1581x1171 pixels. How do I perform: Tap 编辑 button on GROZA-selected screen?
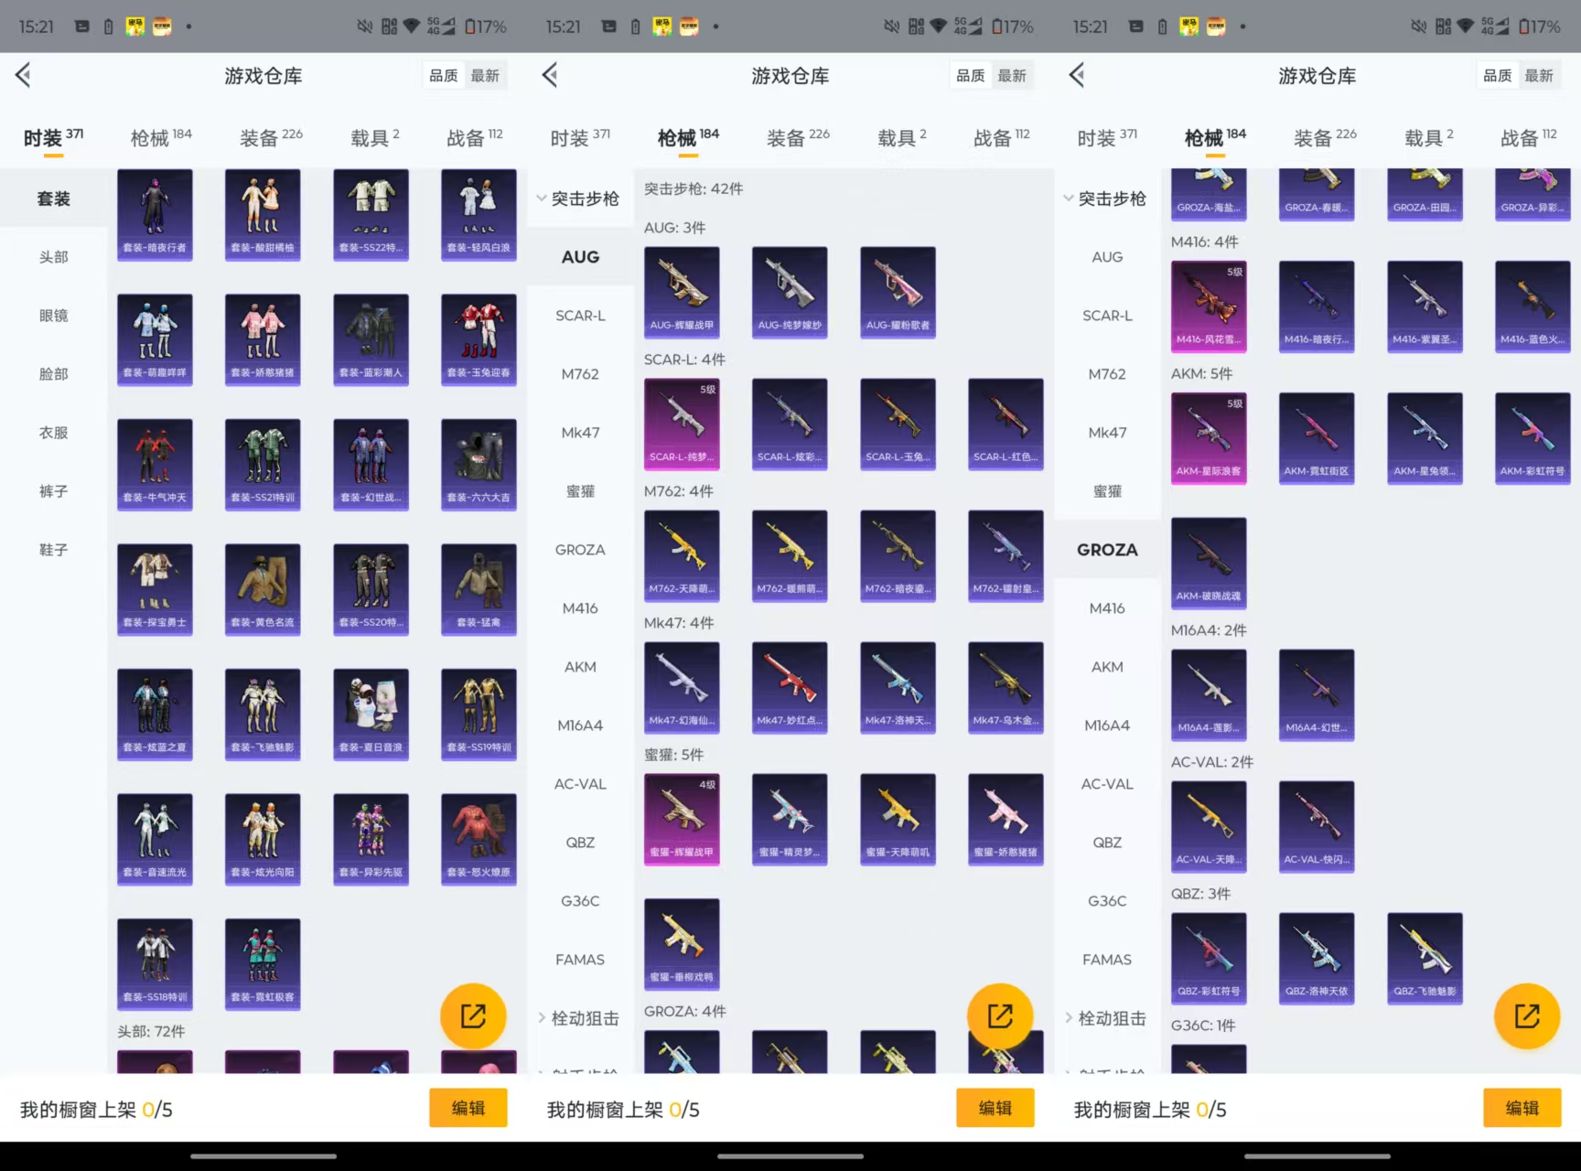[1522, 1108]
